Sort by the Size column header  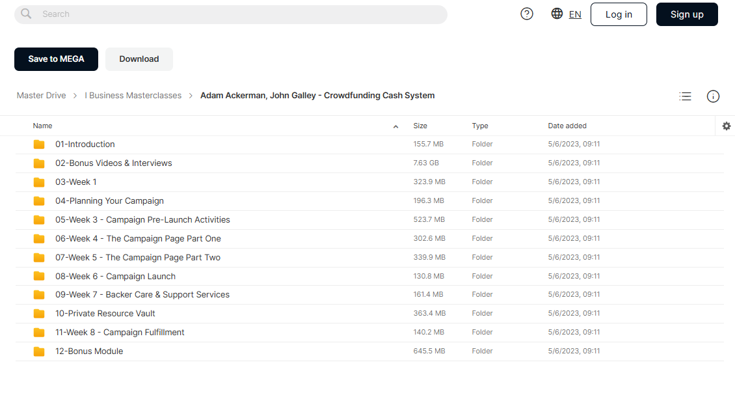420,126
